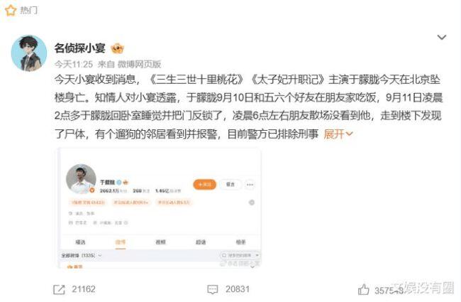461x302 pixels.
Task: Open 于朦胧's profile avatar in embedded image
Action: coord(81,179)
